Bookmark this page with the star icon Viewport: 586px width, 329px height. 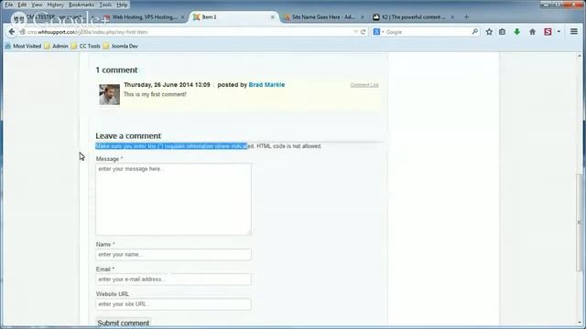pos(489,32)
